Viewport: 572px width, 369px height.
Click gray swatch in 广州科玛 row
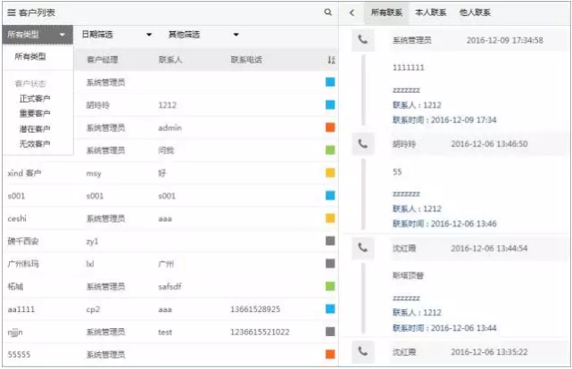(330, 263)
